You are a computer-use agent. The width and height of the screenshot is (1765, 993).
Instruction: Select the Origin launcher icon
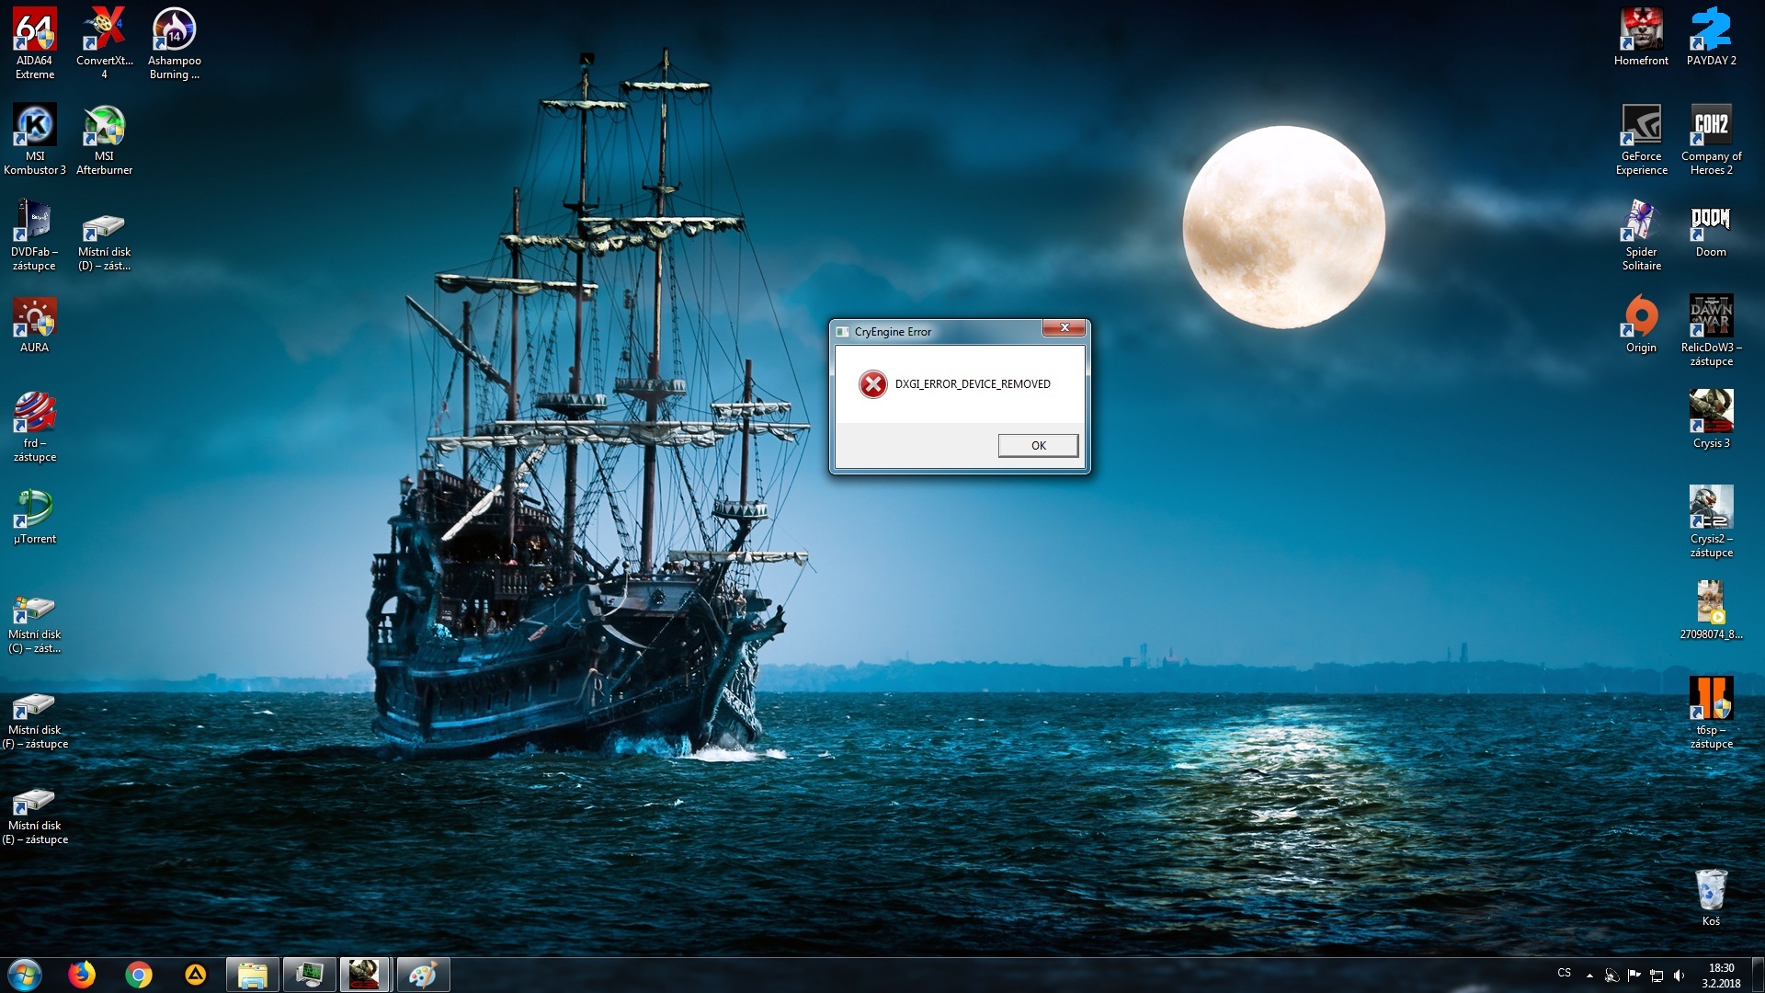(x=1641, y=317)
